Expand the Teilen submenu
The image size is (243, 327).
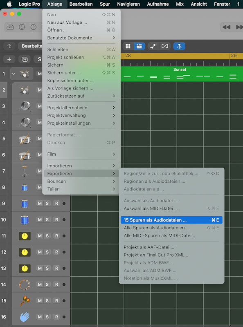coord(81,189)
